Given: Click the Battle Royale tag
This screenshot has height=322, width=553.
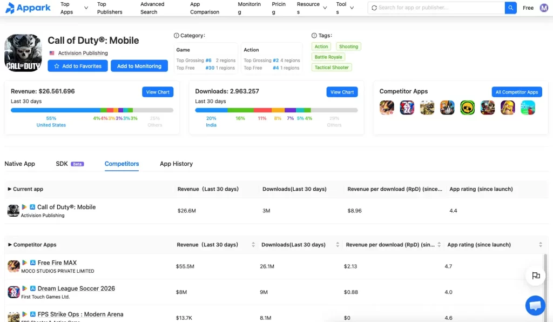Looking at the screenshot, I should pyautogui.click(x=328, y=57).
